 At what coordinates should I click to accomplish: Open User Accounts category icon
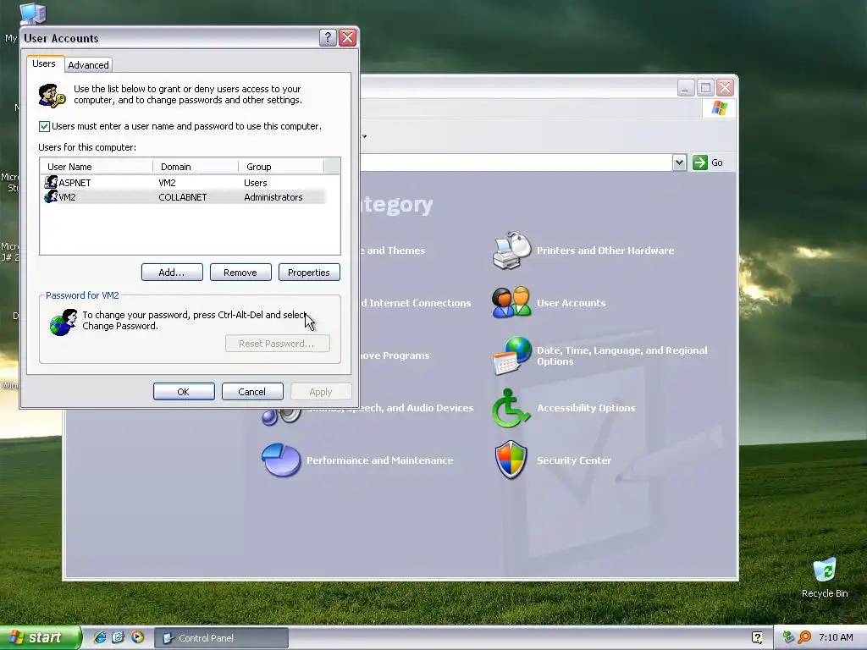click(x=511, y=302)
